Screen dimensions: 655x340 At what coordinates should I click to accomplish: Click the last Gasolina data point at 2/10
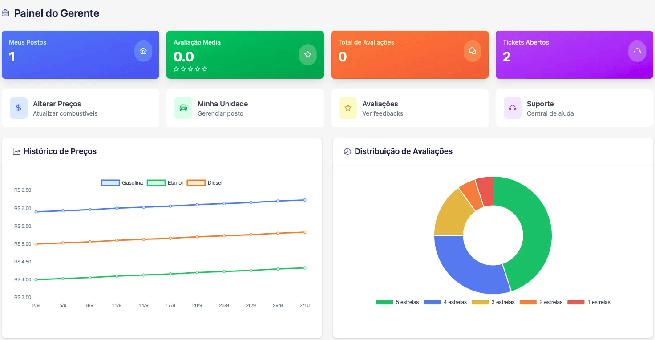coord(305,200)
